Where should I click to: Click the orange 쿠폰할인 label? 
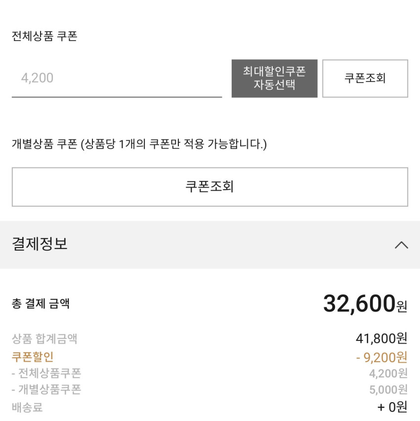[32, 356]
